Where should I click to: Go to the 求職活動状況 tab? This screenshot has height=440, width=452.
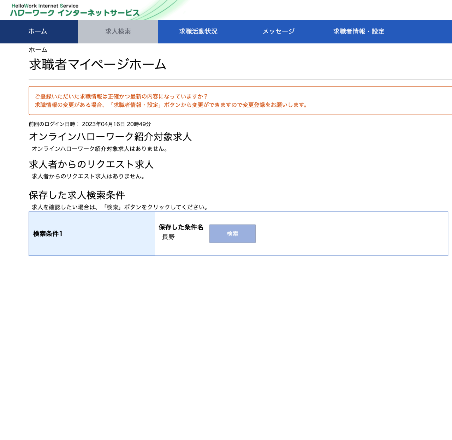(x=198, y=31)
